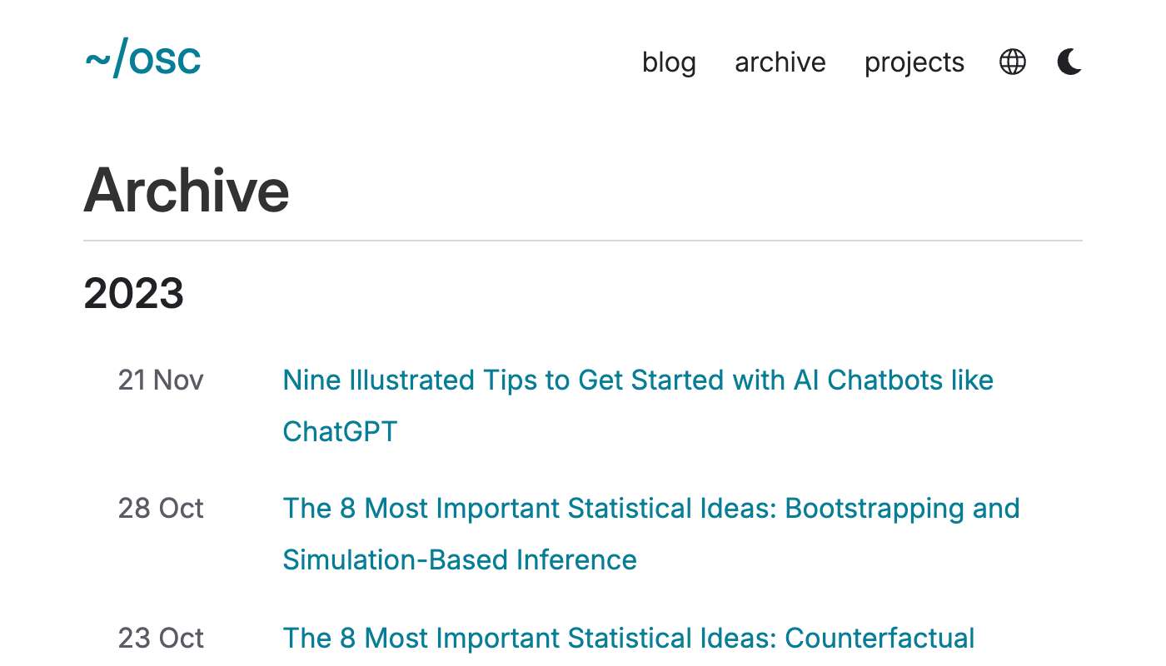1166x666 pixels.
Task: Click the 'Simulation-Based Inference' wrapped link line
Action: point(460,559)
